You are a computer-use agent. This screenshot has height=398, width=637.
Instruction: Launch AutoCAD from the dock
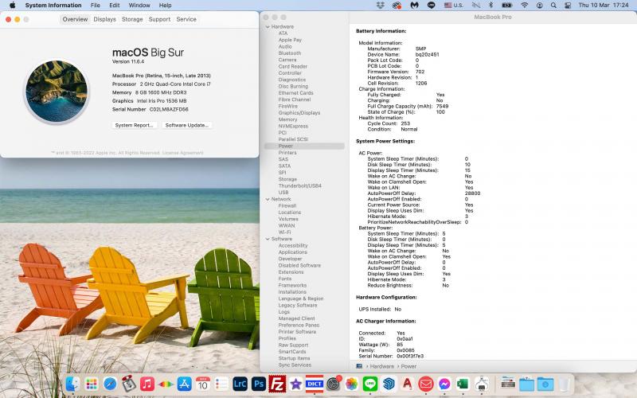[407, 384]
